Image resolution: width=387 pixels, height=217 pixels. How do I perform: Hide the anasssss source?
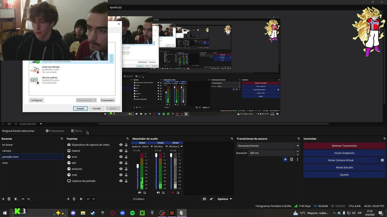pyautogui.click(x=121, y=169)
